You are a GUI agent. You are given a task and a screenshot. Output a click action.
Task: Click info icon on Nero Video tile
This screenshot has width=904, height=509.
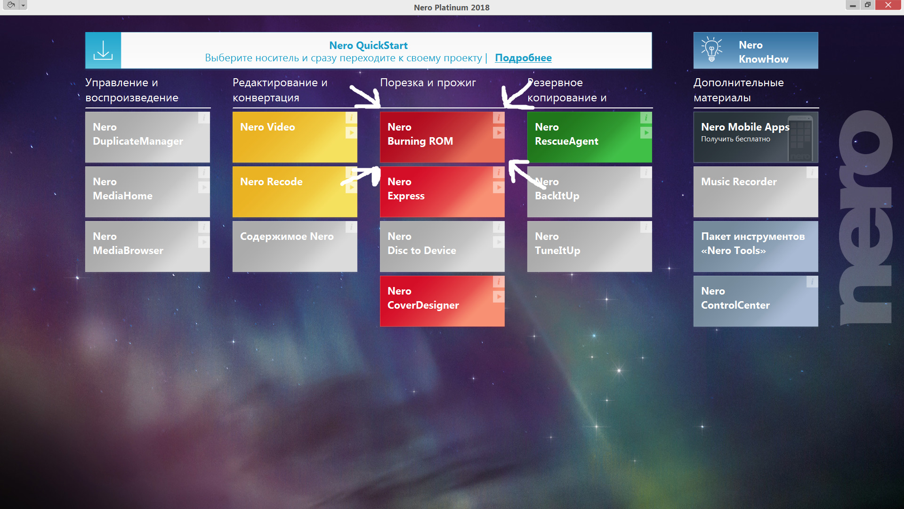[x=351, y=118]
